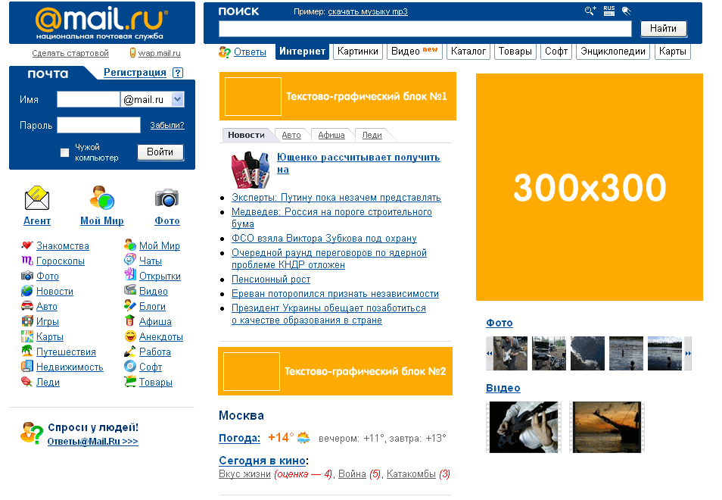The width and height of the screenshot is (722, 500).
Task: Open the Ответы link near search tabs
Action: 250,52
